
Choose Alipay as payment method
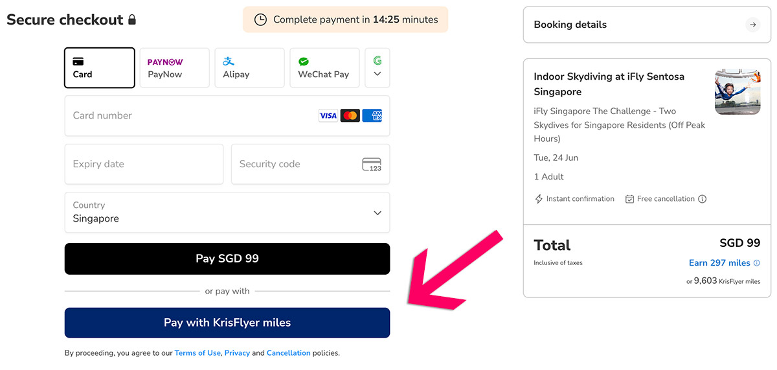tap(249, 68)
